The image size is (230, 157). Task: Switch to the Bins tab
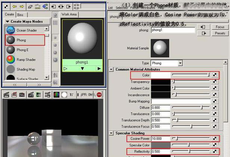[21, 15]
